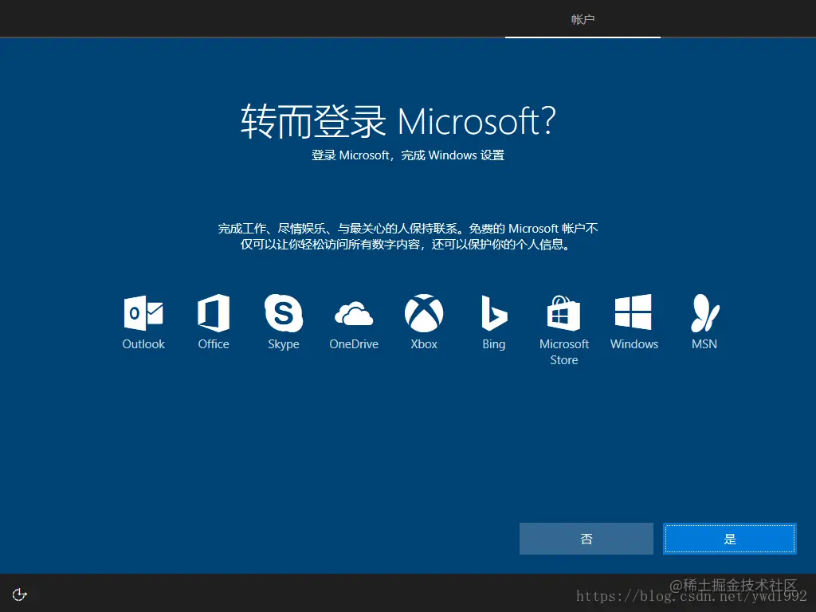Click the Office text label
Viewport: 816px width, 612px height.
click(214, 344)
